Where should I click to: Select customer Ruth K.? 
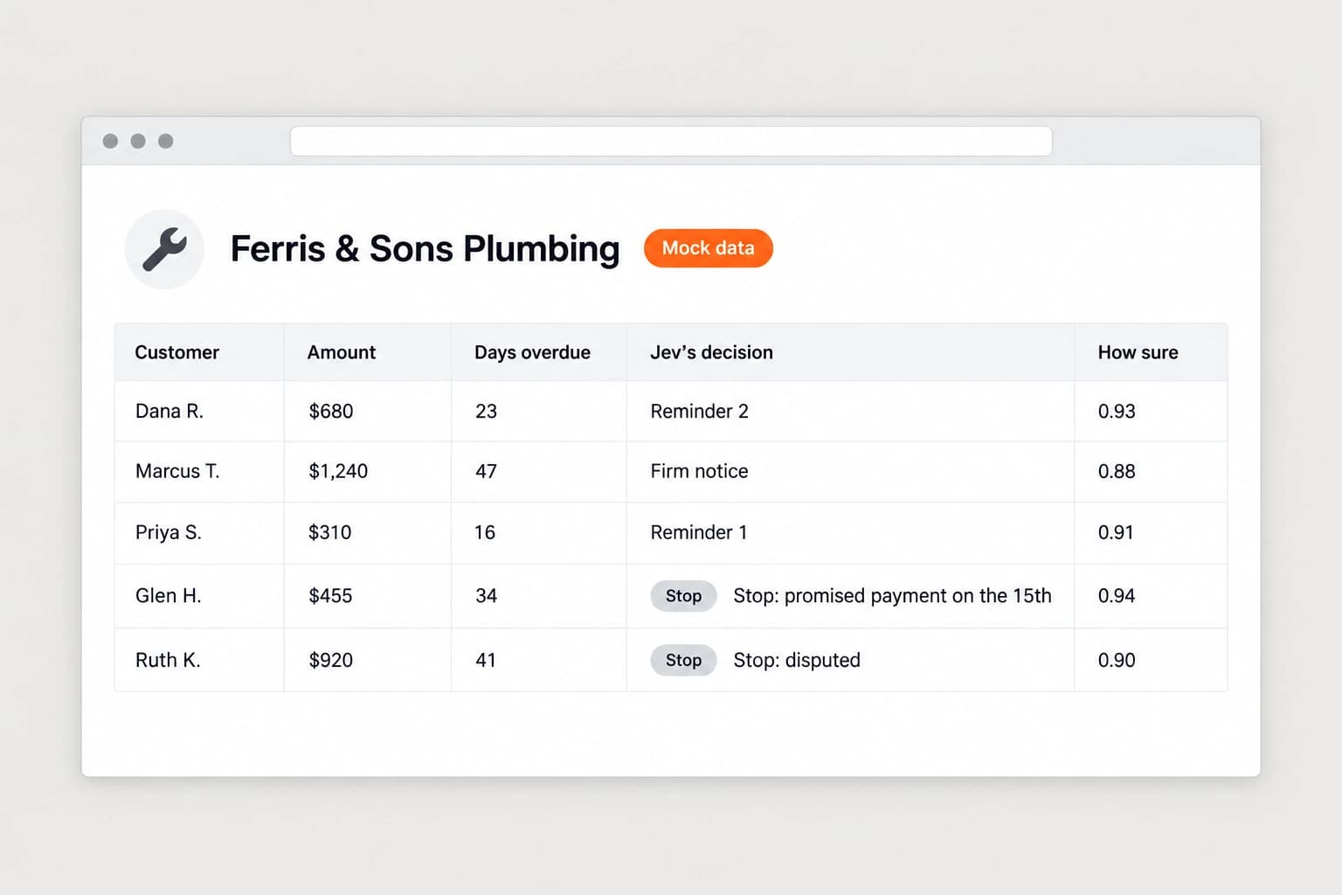click(168, 661)
